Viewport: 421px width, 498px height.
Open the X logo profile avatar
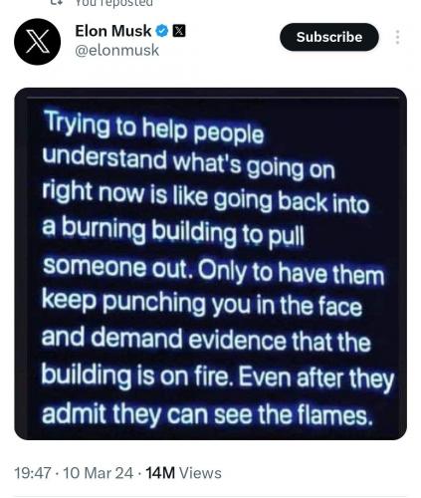tap(38, 42)
